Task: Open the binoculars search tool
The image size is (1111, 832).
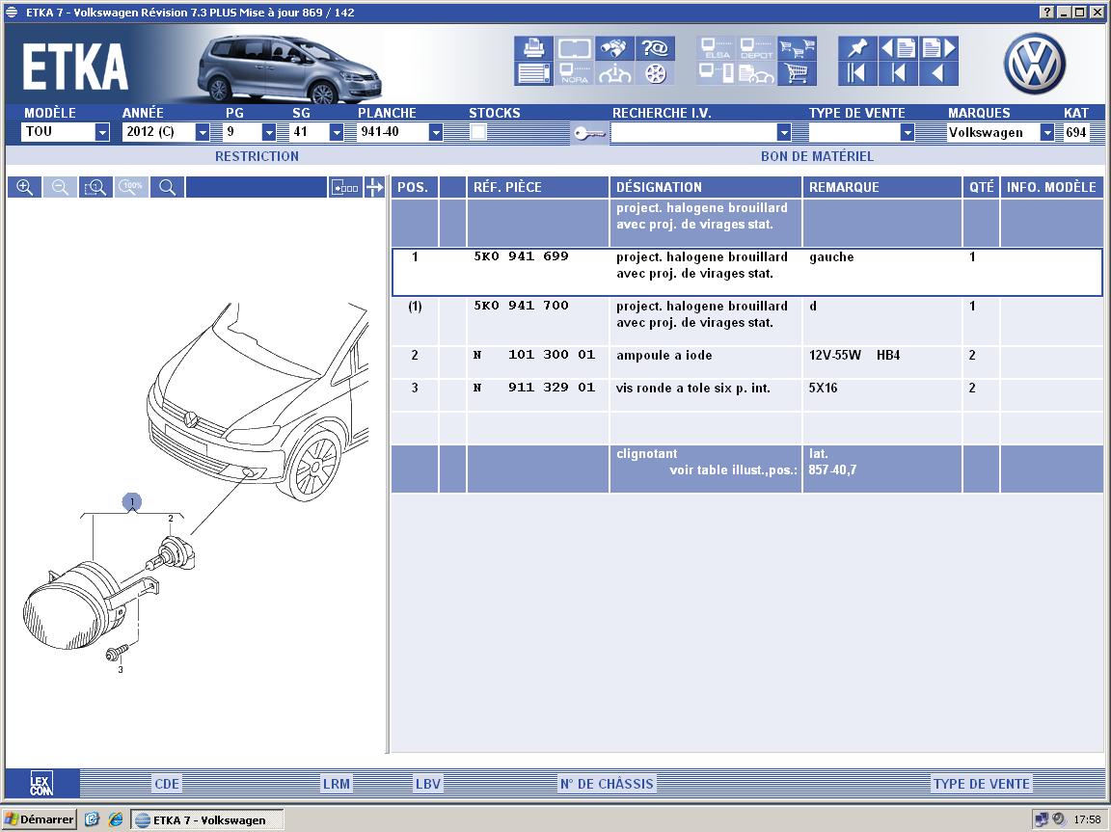Action: [615, 48]
